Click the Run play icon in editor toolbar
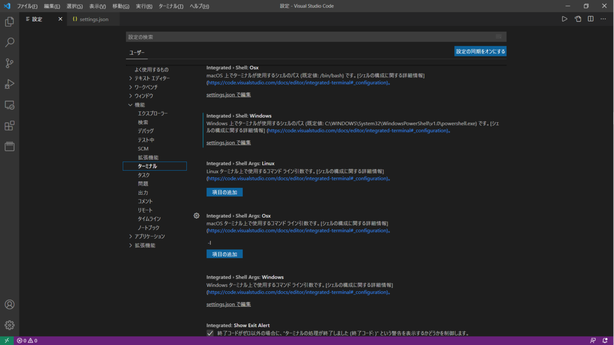Screen dimensions: 614x345 564,19
